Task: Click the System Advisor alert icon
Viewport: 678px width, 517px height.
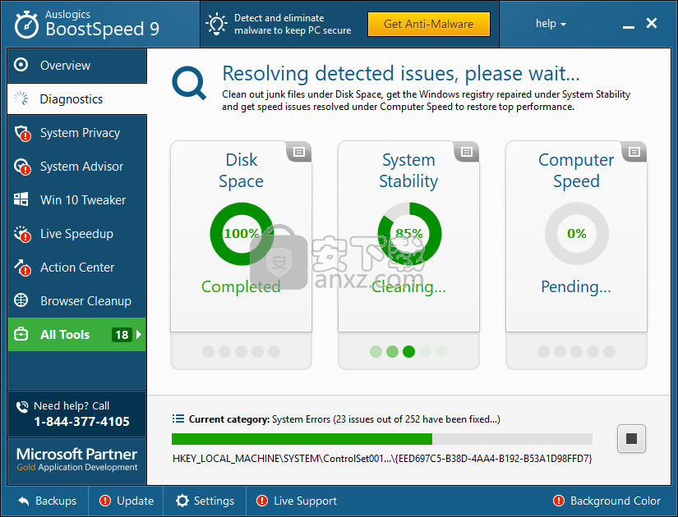Action: (x=22, y=167)
